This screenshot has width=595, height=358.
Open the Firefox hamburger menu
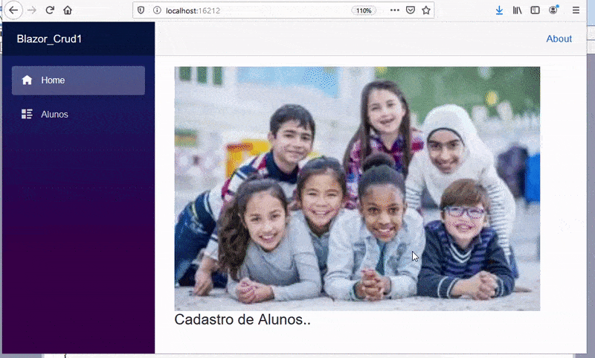(x=576, y=10)
